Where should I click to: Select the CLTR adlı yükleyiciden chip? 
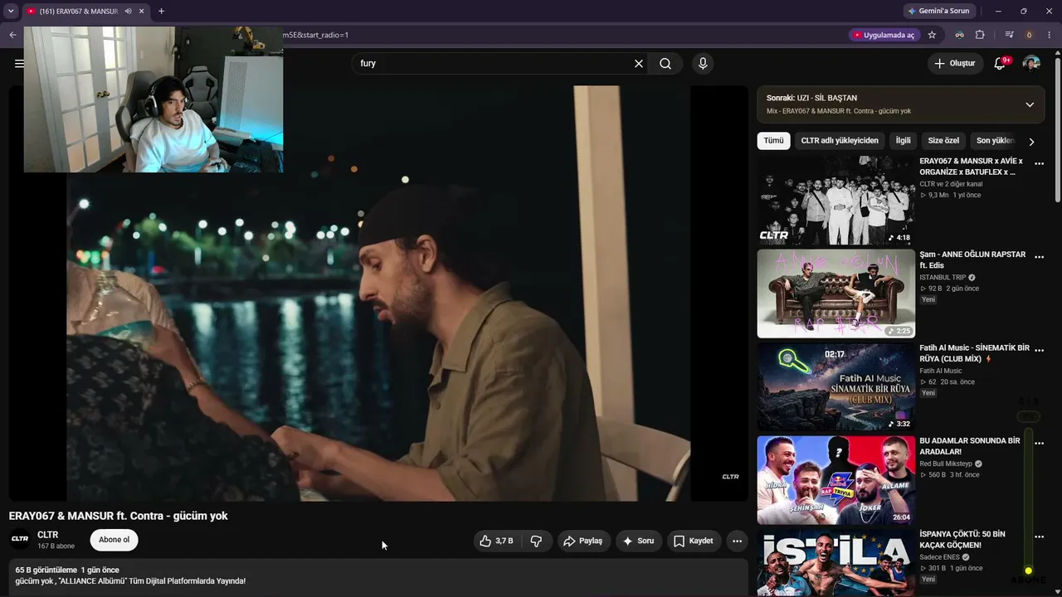coord(840,141)
